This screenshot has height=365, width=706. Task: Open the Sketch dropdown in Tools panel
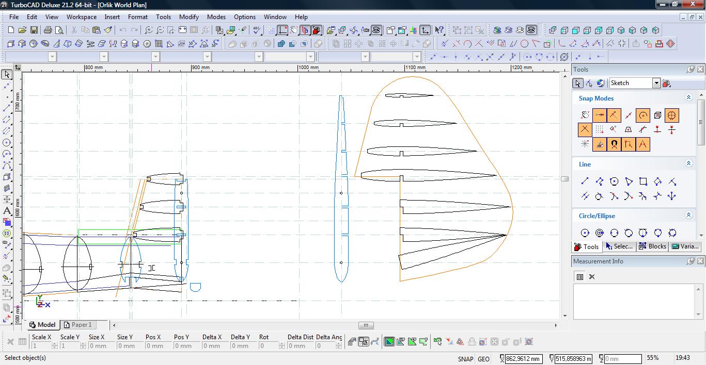pyautogui.click(x=656, y=83)
